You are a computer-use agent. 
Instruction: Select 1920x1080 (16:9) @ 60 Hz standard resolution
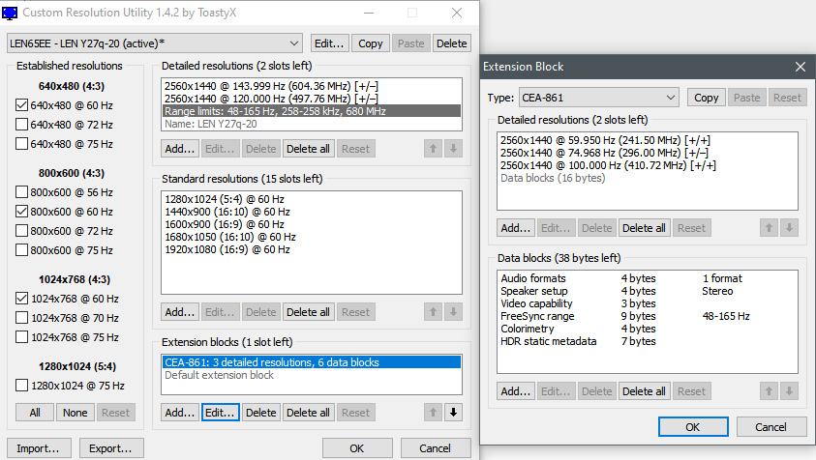[227, 249]
